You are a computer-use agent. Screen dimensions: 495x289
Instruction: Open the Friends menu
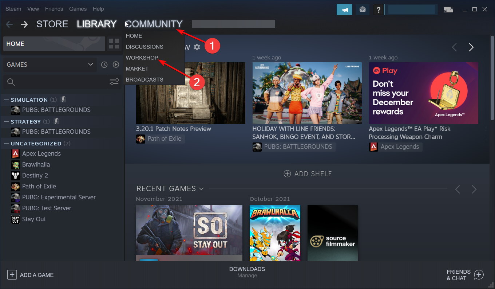(54, 9)
